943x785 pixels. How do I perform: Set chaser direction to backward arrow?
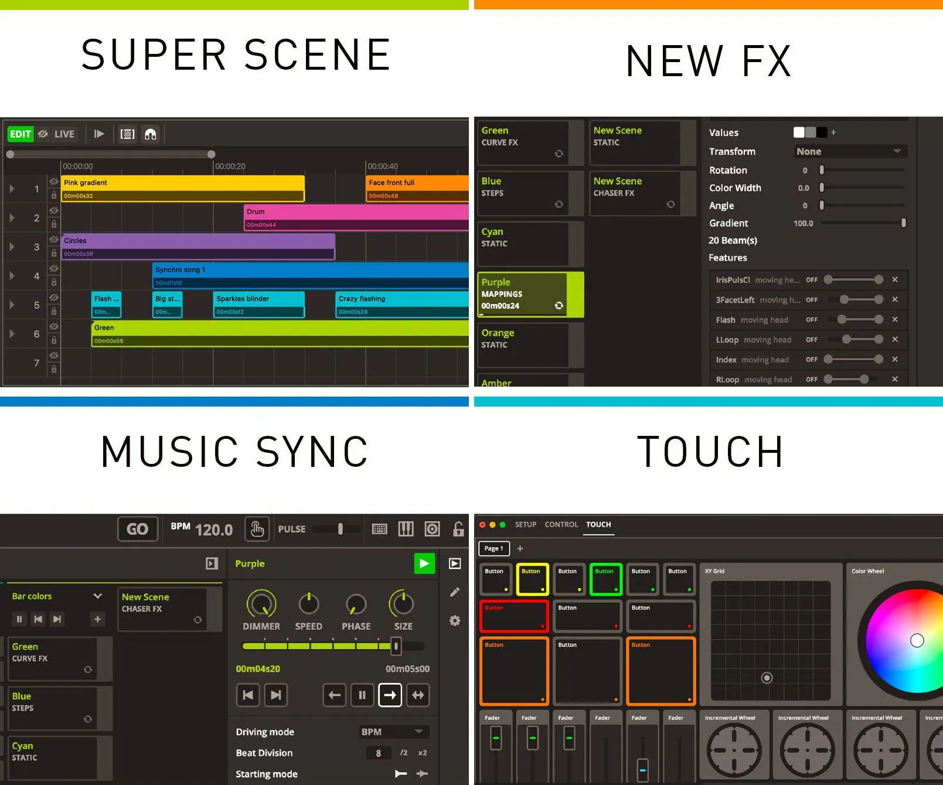click(x=335, y=695)
